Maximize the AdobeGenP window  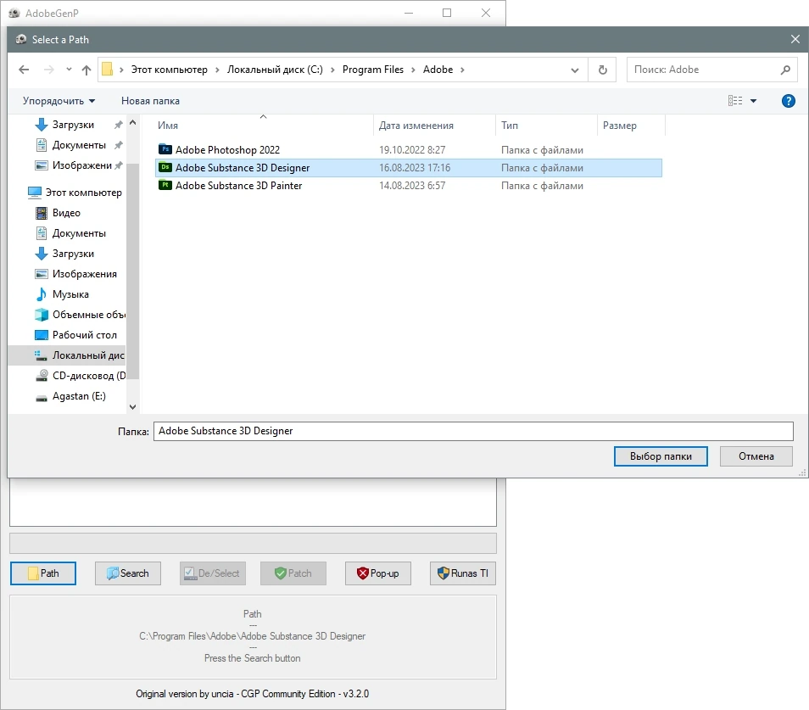(x=447, y=13)
